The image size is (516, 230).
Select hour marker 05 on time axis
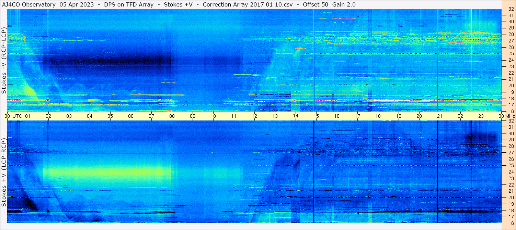click(110, 116)
